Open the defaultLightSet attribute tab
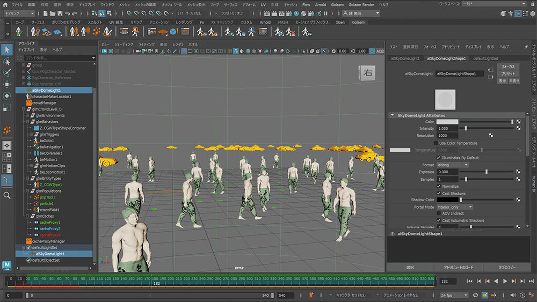537x302 pixels. tap(485, 58)
